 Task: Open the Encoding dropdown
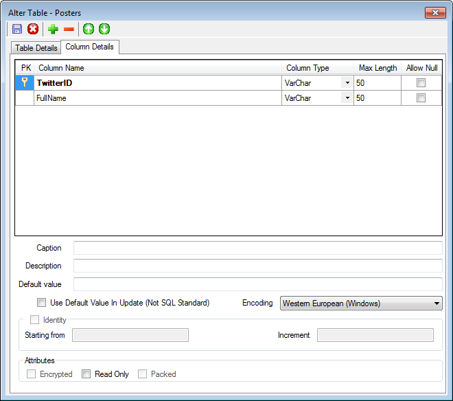click(361, 303)
